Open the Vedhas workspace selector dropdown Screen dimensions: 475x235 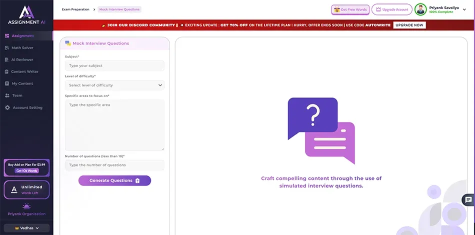26,228
